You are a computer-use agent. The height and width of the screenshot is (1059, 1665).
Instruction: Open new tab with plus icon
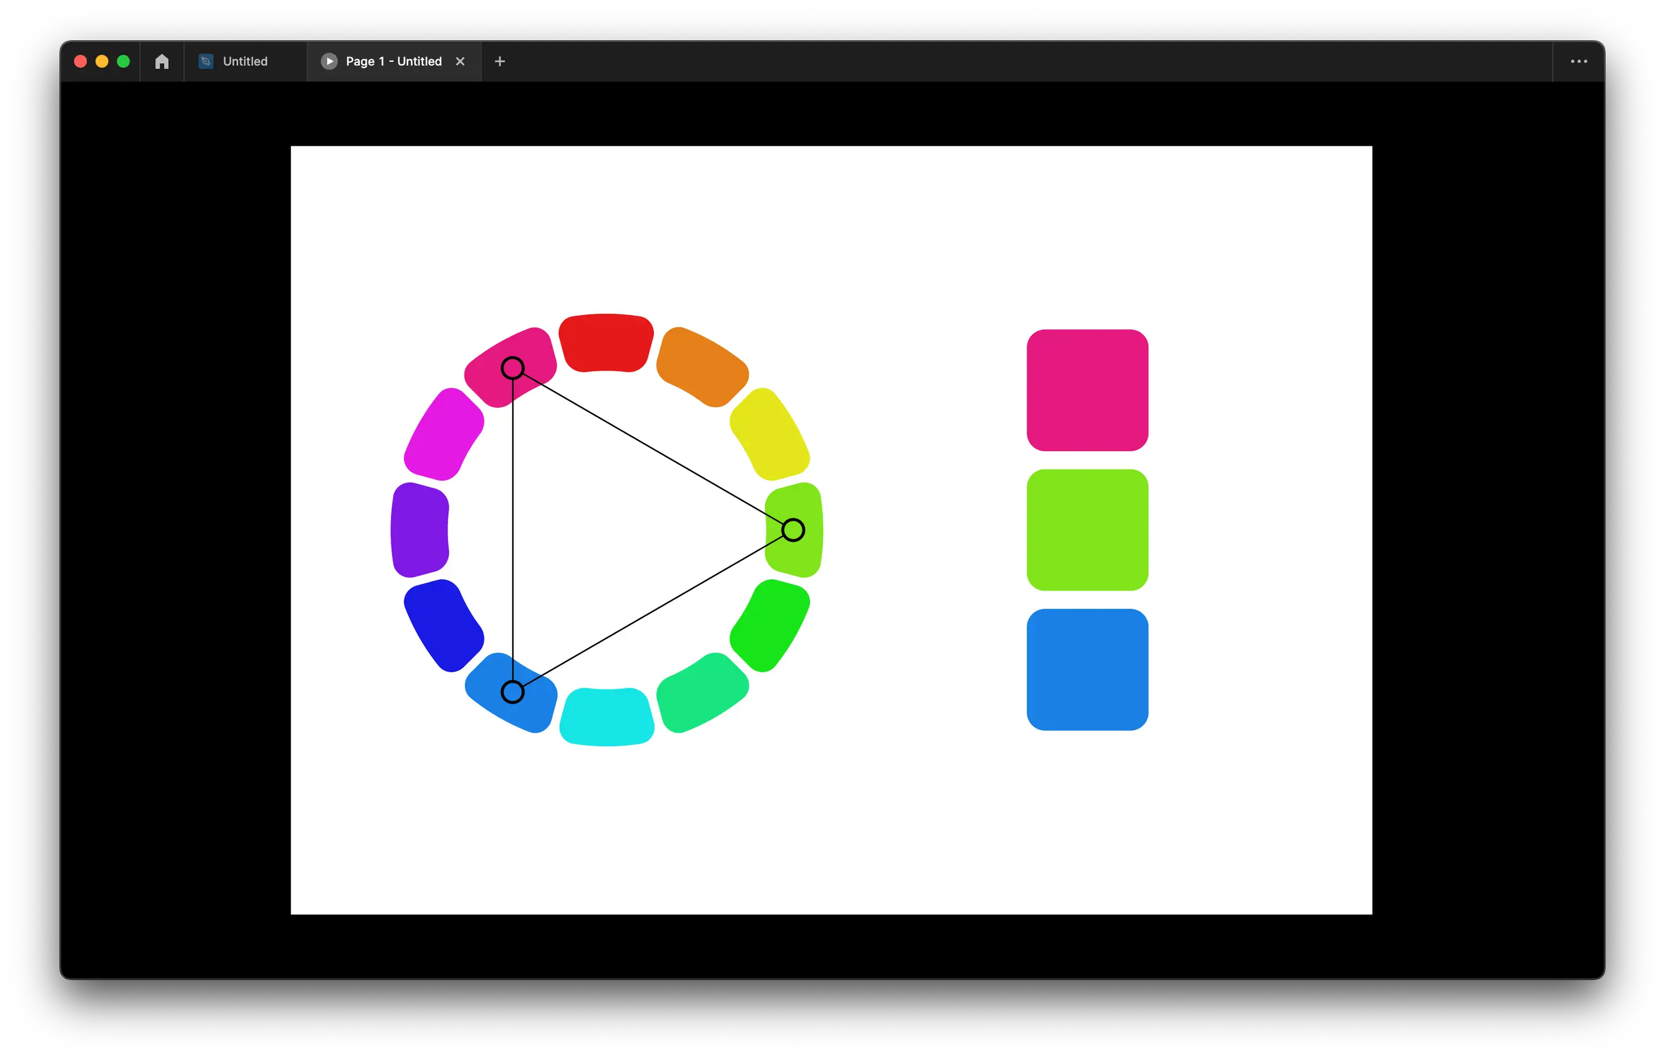[x=500, y=61]
